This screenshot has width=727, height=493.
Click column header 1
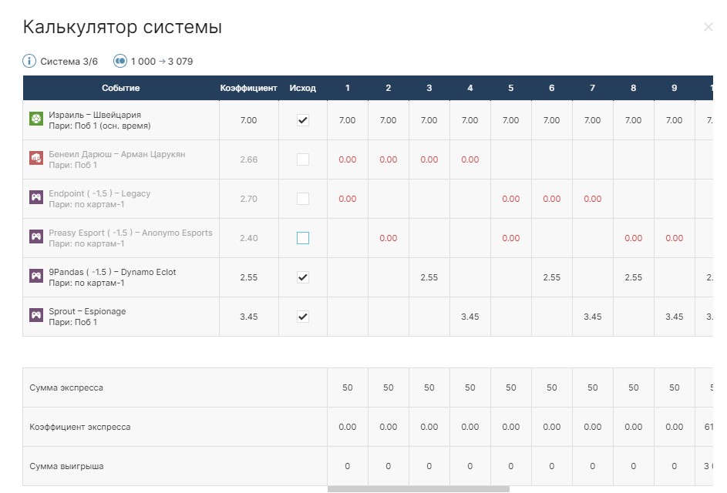[x=347, y=88]
